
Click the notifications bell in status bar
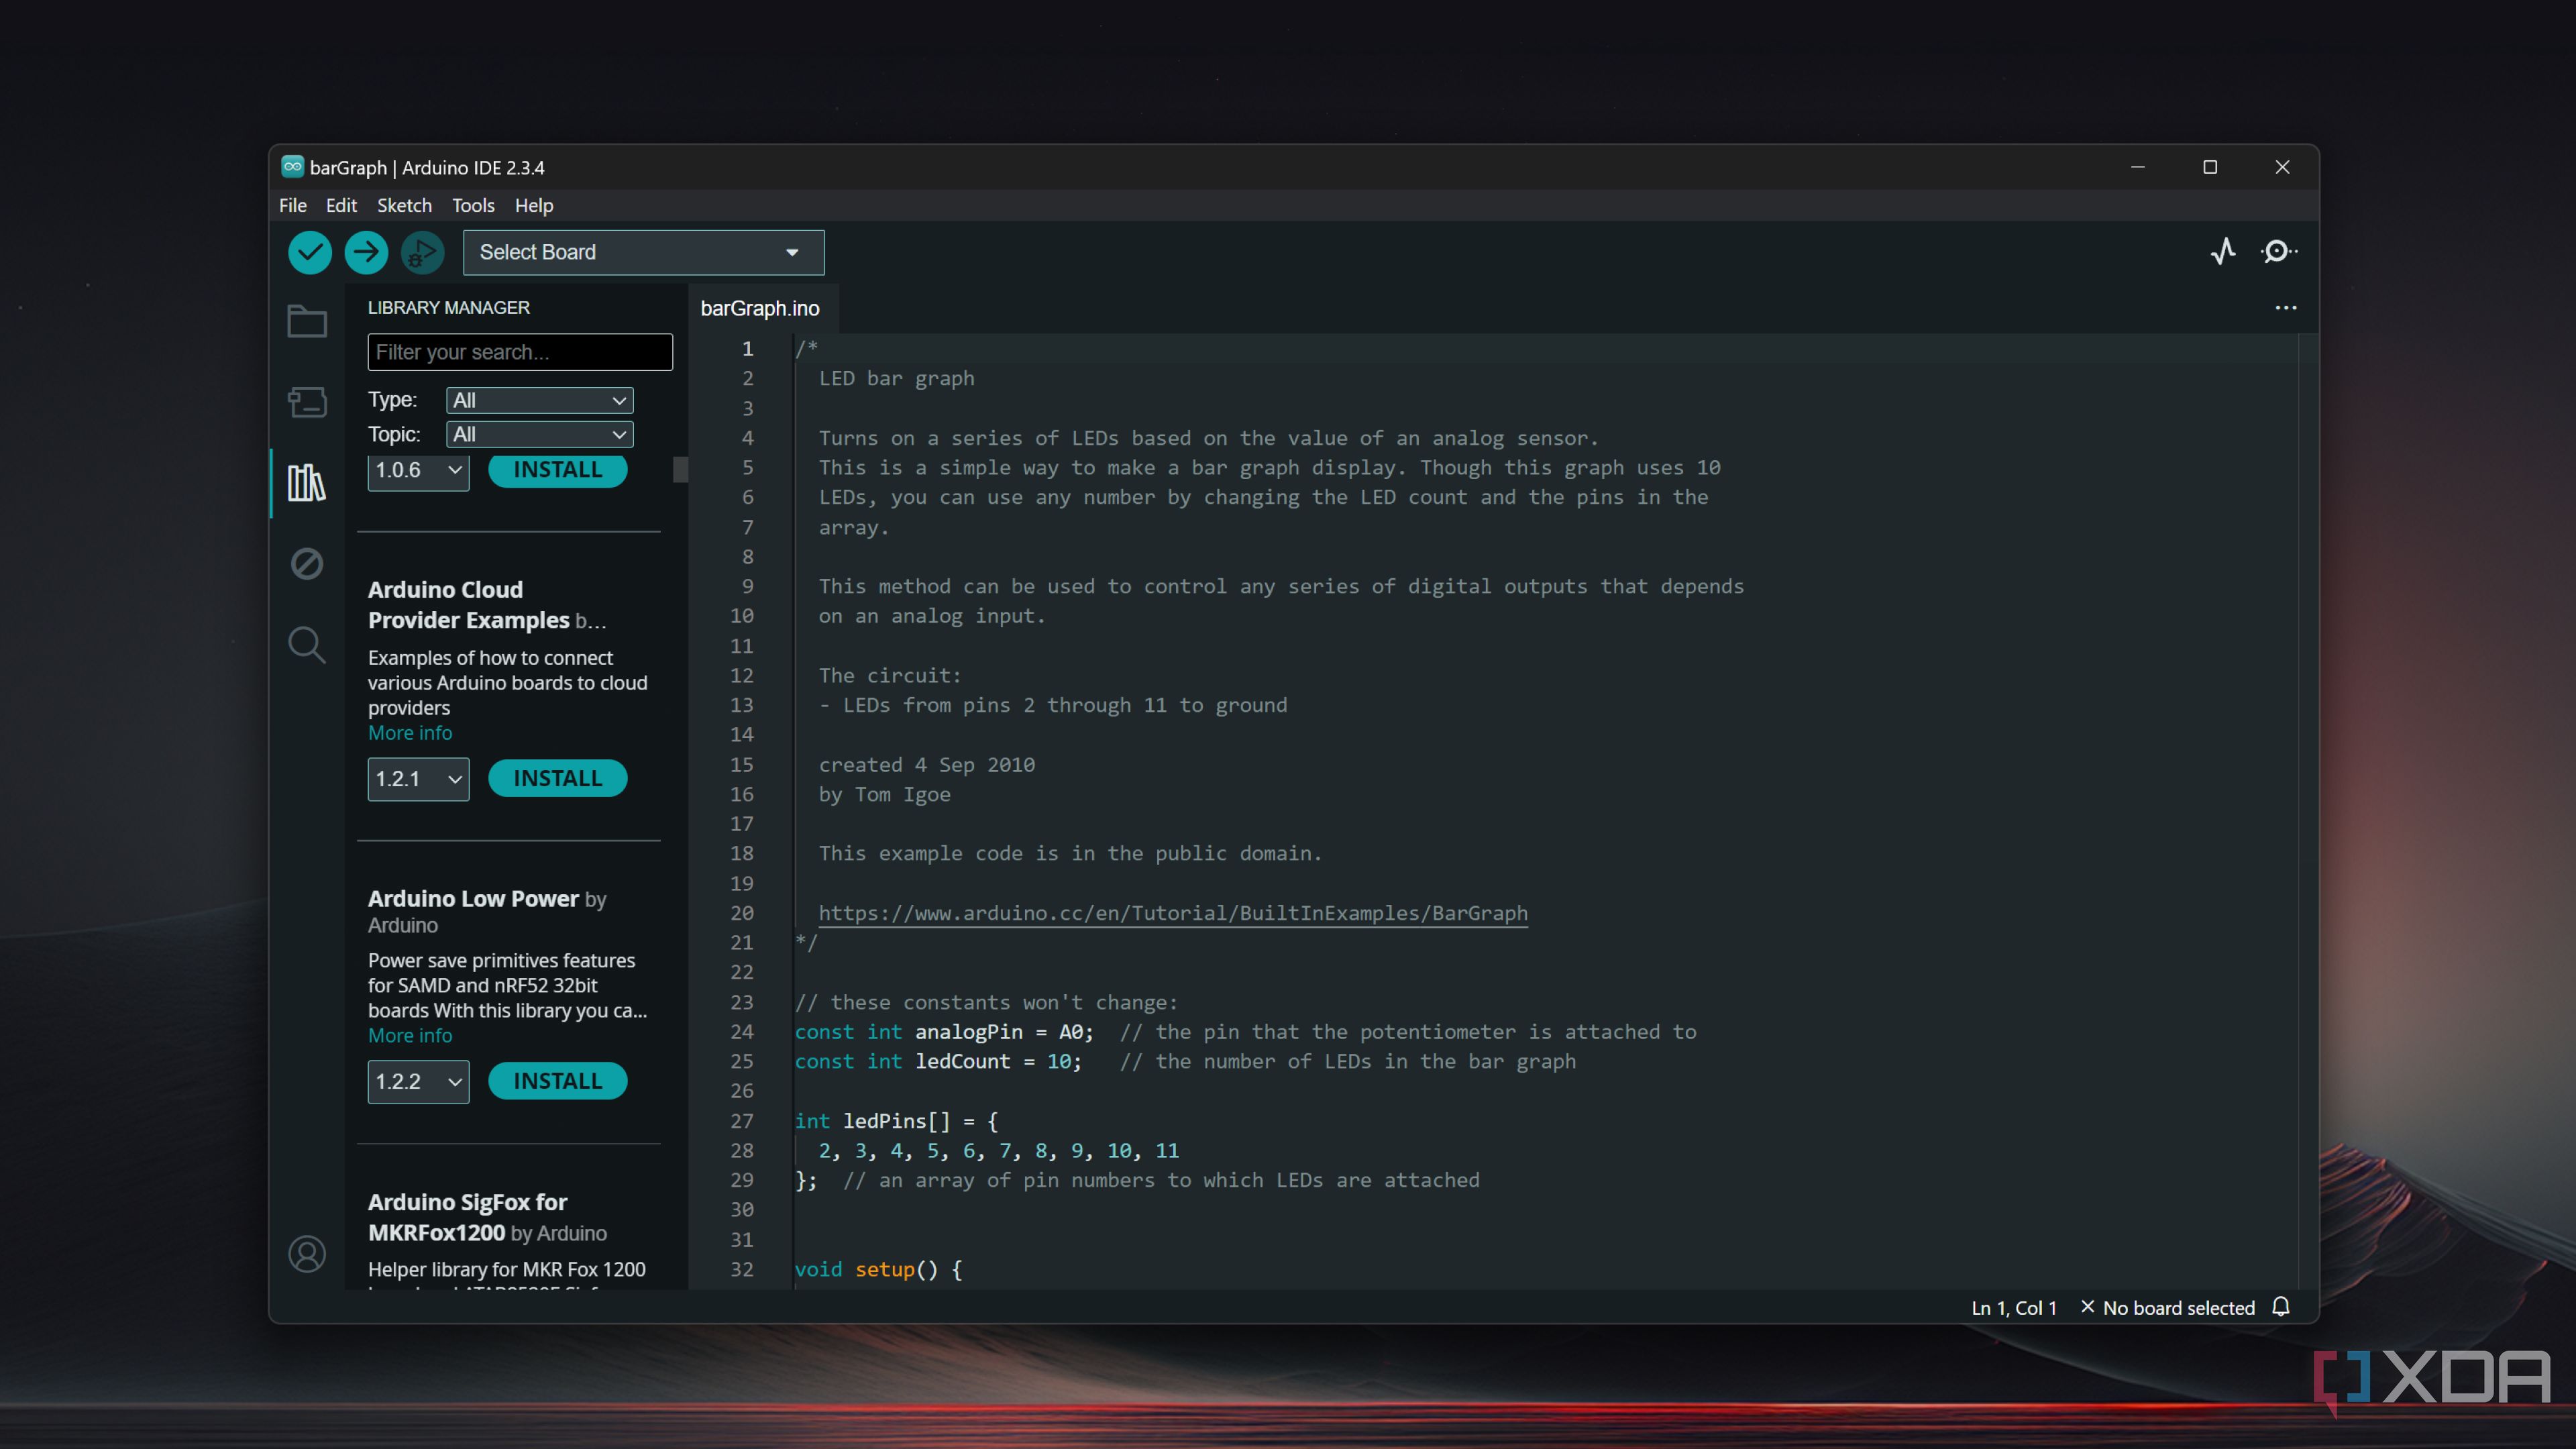tap(2281, 1307)
